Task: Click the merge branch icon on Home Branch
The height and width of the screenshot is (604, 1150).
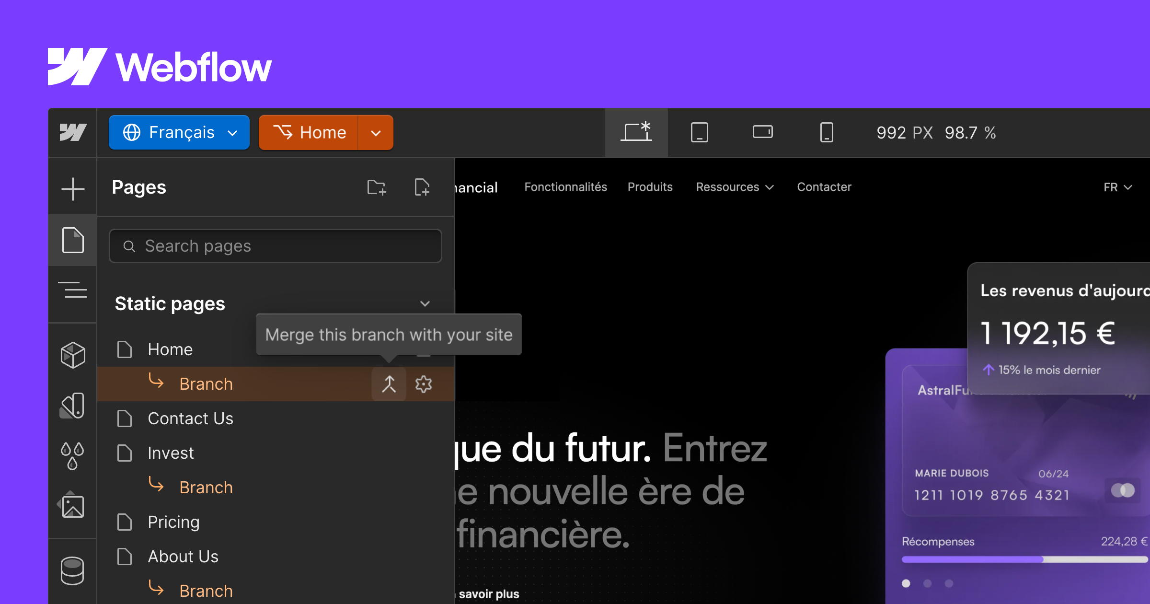Action: click(x=389, y=383)
